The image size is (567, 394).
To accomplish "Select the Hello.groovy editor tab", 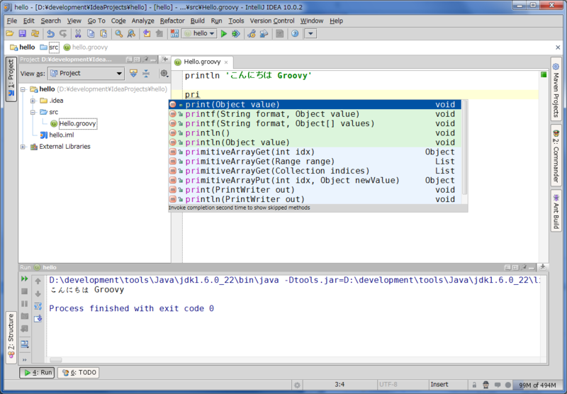I will point(202,62).
